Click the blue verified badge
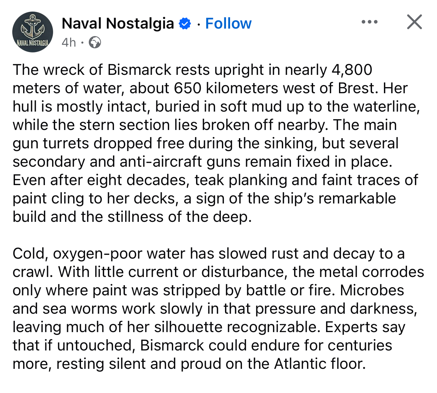Screen dimensions: 437x393 tap(185, 24)
